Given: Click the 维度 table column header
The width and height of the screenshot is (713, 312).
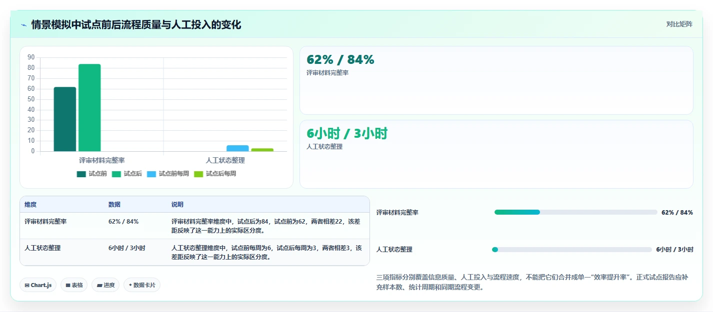Looking at the screenshot, I should tap(30, 205).
